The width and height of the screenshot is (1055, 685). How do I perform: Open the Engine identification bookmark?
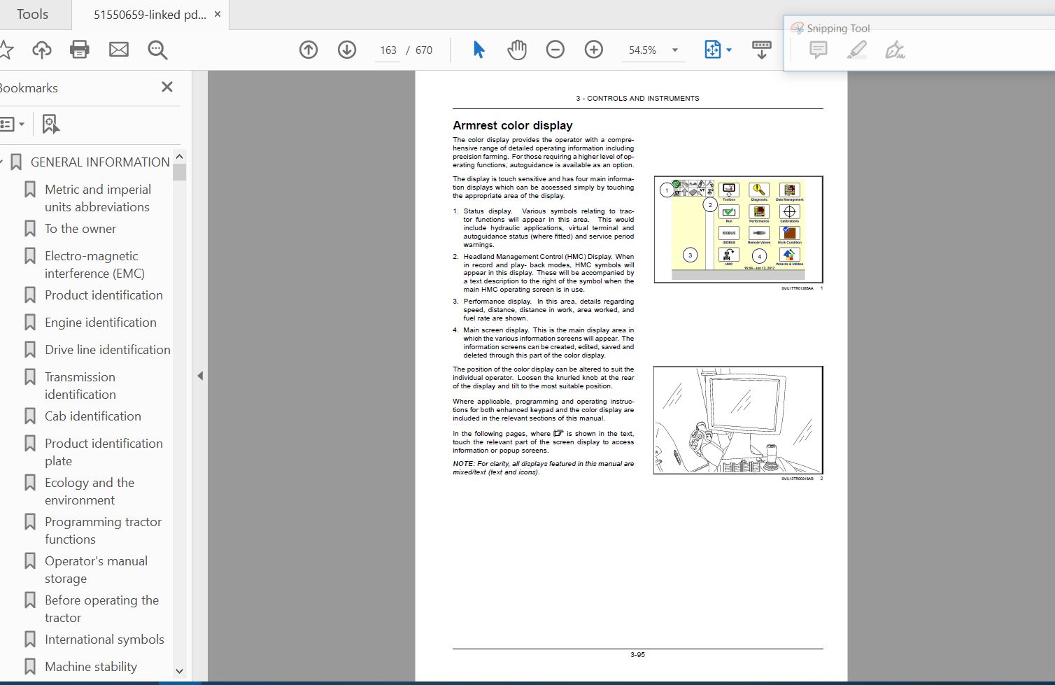101,323
